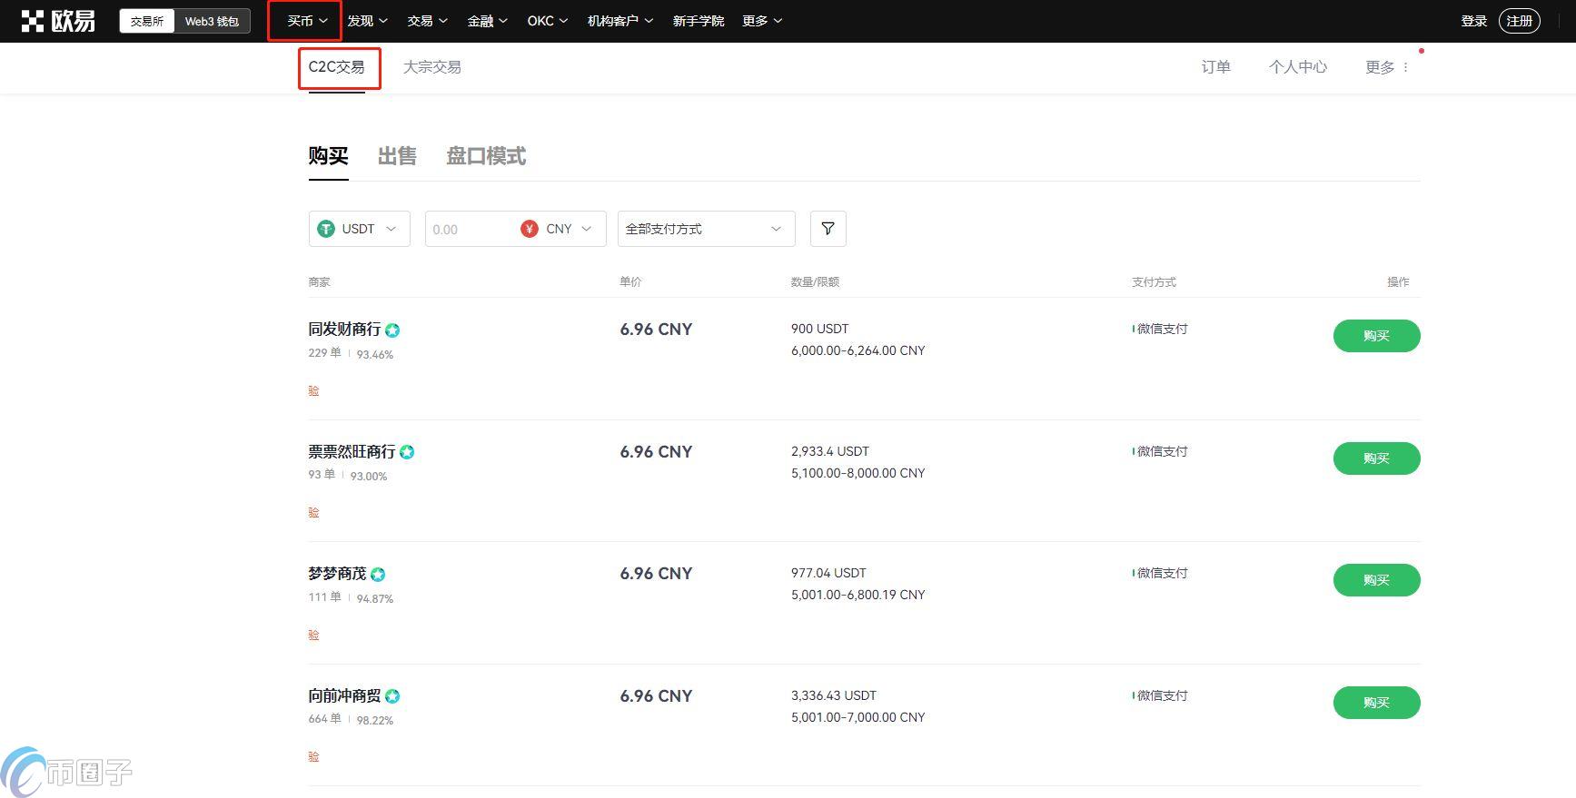This screenshot has width=1576, height=798.
Task: Open merchant 梦梦商茂 profile
Action: (337, 574)
